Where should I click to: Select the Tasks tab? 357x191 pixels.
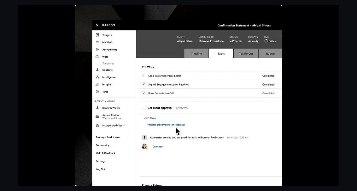click(x=221, y=53)
